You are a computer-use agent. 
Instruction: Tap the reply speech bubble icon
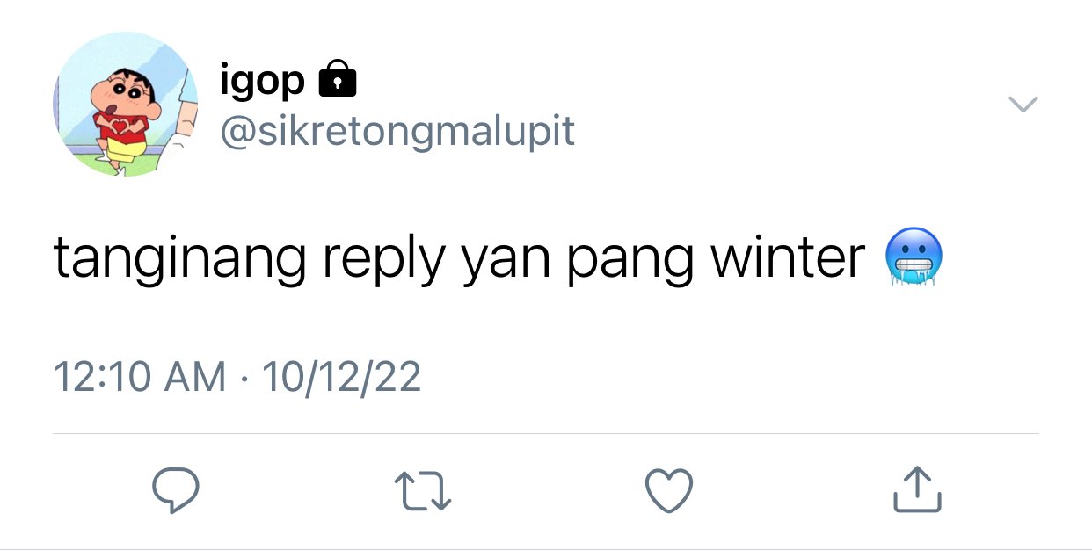(176, 490)
